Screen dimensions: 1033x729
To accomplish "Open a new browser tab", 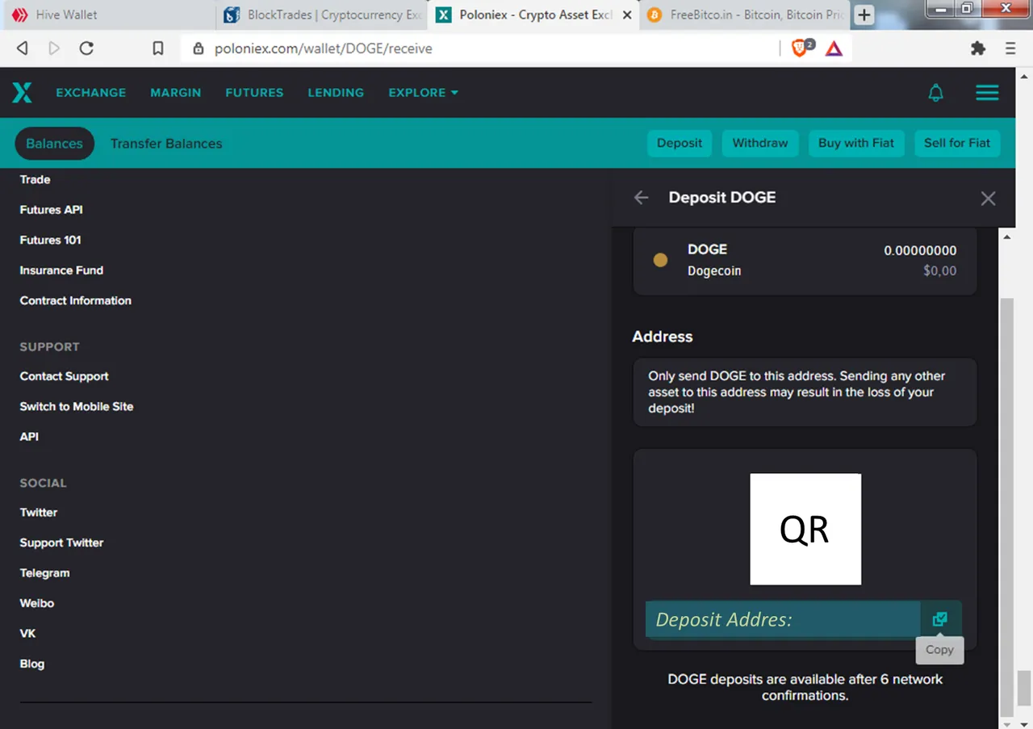I will pos(864,15).
